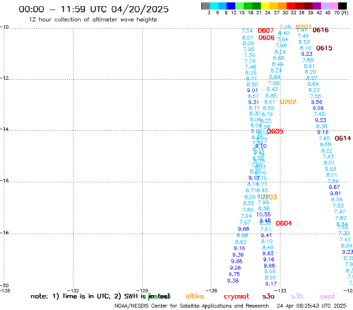Image resolution: width=353 pixels, height=310 pixels.
Task: Click the latitude axis label -12
Action: click(4, 78)
